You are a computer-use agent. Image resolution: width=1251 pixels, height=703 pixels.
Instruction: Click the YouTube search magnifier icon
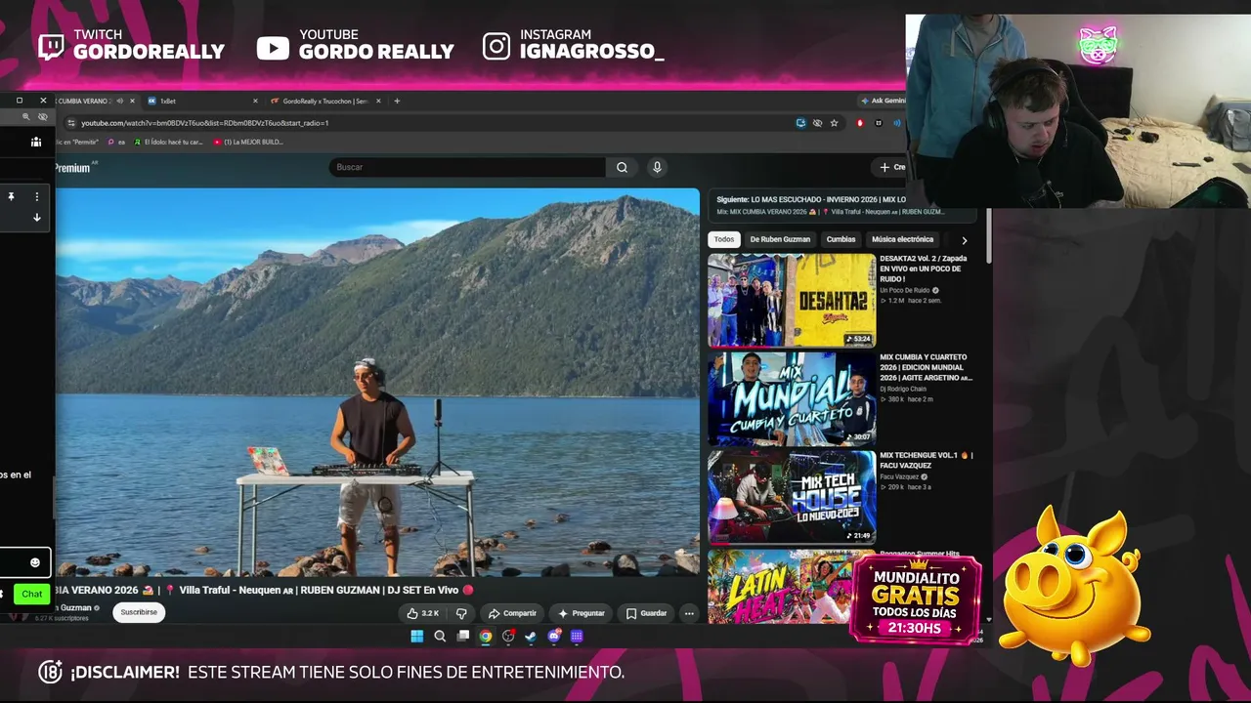coord(622,167)
